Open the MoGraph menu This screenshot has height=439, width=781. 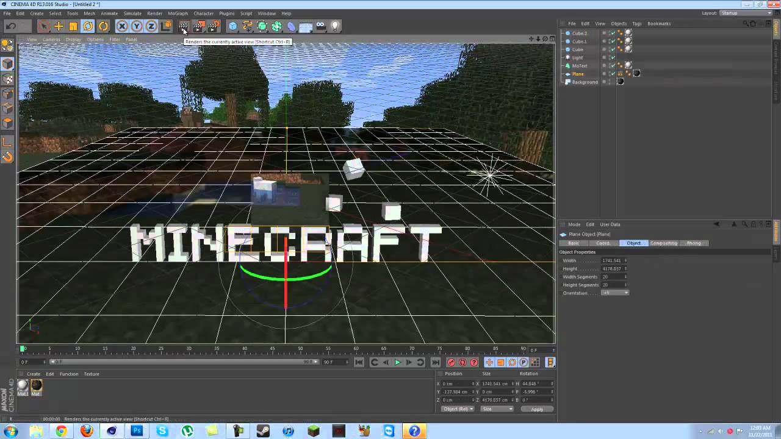[x=178, y=13]
